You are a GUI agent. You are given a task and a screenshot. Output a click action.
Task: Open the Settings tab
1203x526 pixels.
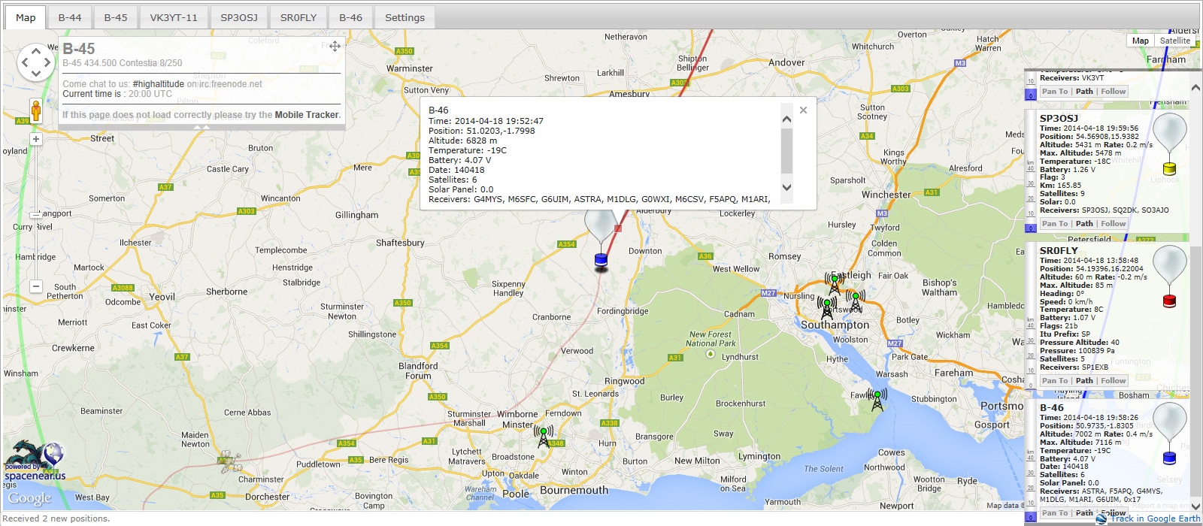pos(405,17)
